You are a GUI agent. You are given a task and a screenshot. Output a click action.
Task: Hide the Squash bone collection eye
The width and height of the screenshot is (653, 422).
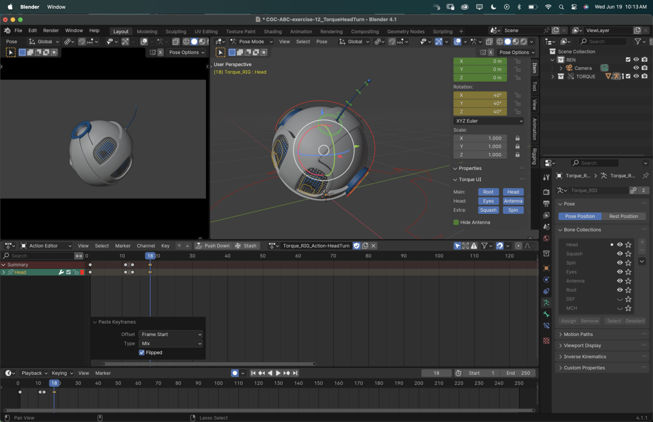(x=619, y=254)
